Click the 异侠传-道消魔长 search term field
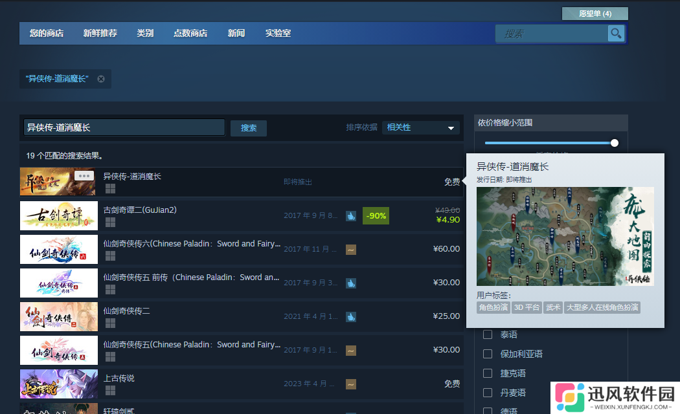The image size is (680, 414). [x=124, y=127]
